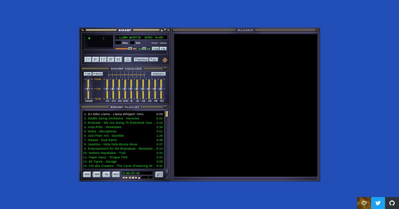Toggle equalizer AUTO button
399x209 pixels.
click(x=98, y=74)
